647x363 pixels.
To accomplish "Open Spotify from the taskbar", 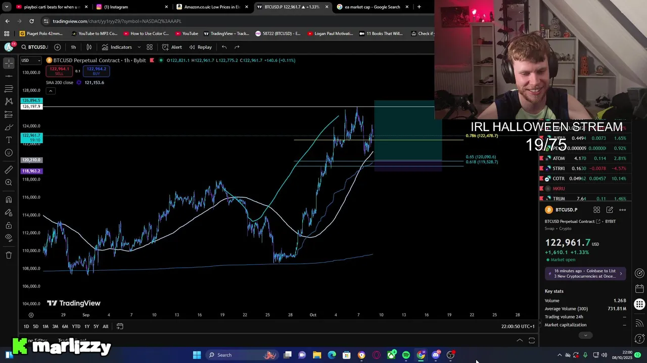I will 406,355.
